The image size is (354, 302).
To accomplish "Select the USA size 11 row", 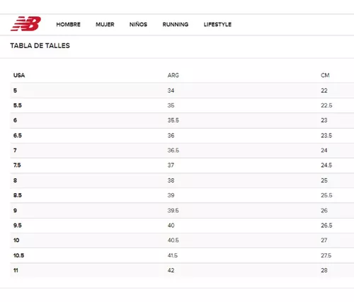I will [182, 270].
